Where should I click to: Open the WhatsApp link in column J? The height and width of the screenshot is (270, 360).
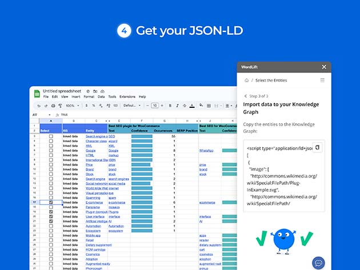click(206, 151)
